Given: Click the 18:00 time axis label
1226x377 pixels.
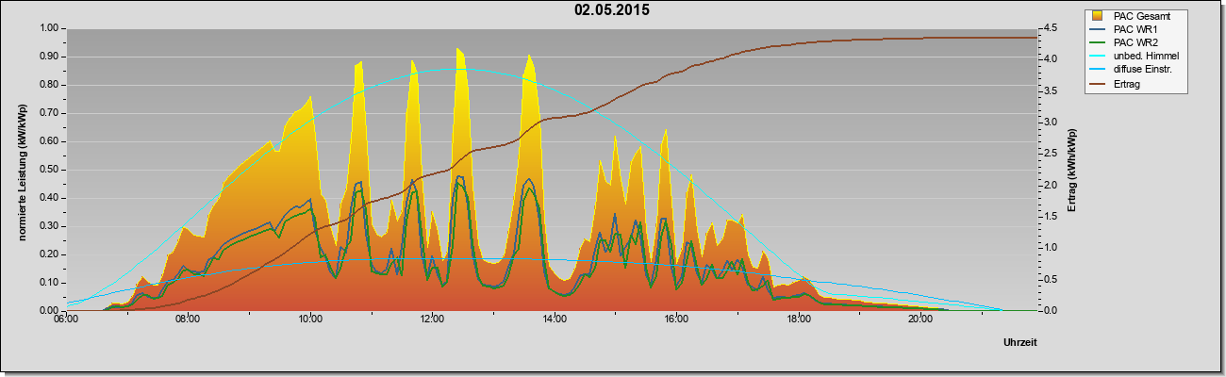Looking at the screenshot, I should point(798,320).
